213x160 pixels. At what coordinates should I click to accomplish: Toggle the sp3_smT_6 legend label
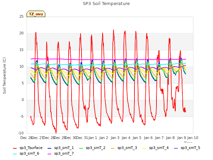pos(29,154)
